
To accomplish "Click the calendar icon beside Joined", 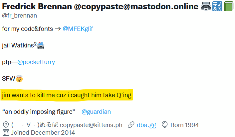I will pyautogui.click(x=6, y=133).
